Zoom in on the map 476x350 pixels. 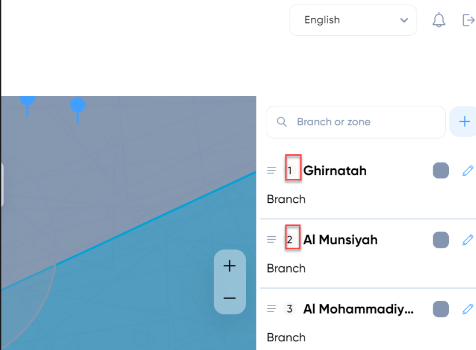[229, 266]
